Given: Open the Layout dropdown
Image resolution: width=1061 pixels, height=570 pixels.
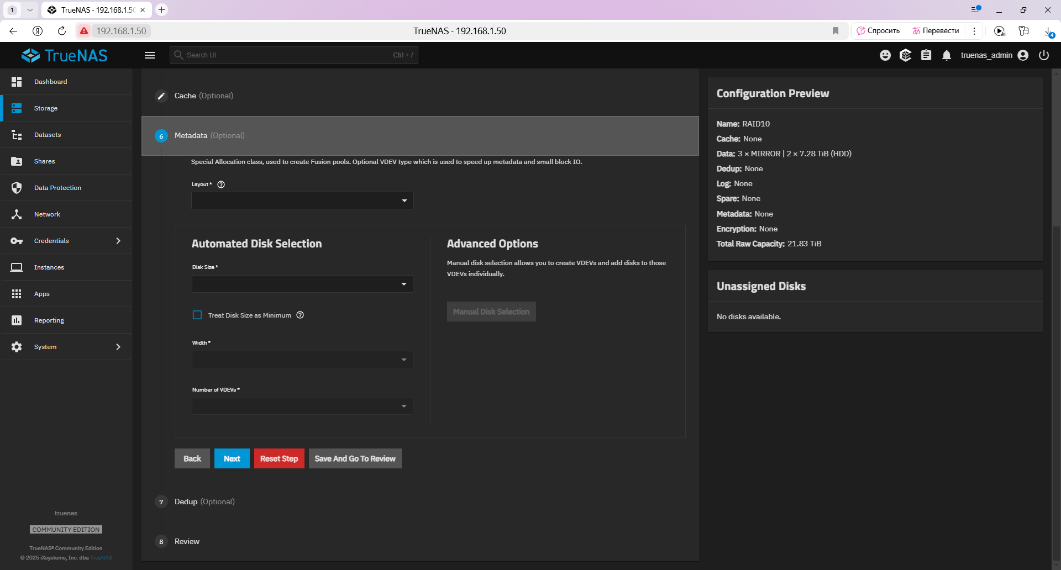Looking at the screenshot, I should (x=302, y=200).
